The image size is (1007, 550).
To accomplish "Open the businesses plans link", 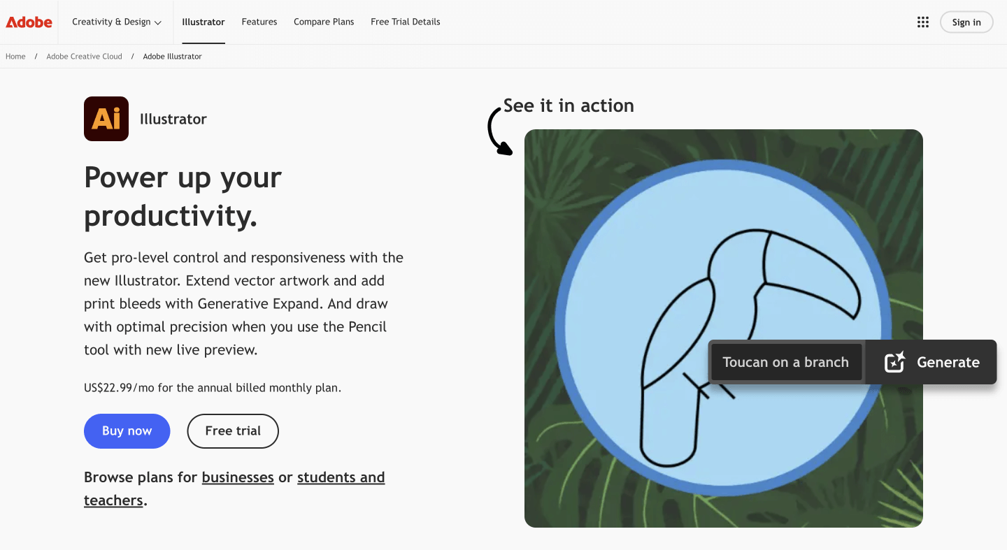I will click(237, 477).
